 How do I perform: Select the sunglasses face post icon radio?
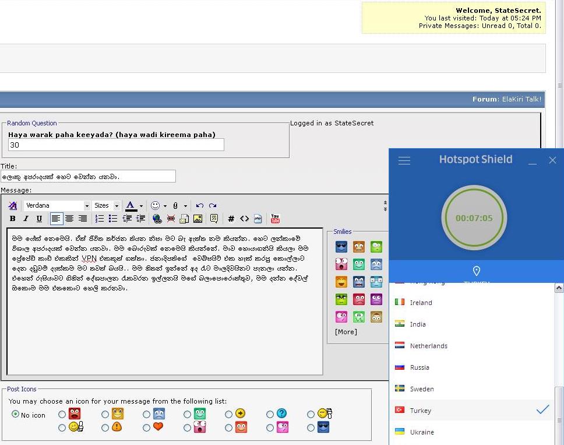[x=311, y=428]
